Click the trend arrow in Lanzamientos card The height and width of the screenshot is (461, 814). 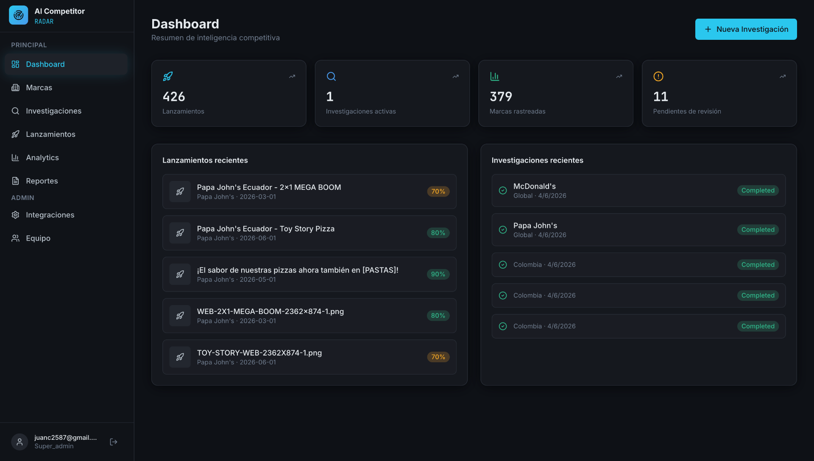click(x=292, y=76)
